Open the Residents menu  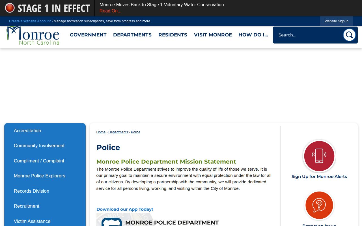[173, 35]
